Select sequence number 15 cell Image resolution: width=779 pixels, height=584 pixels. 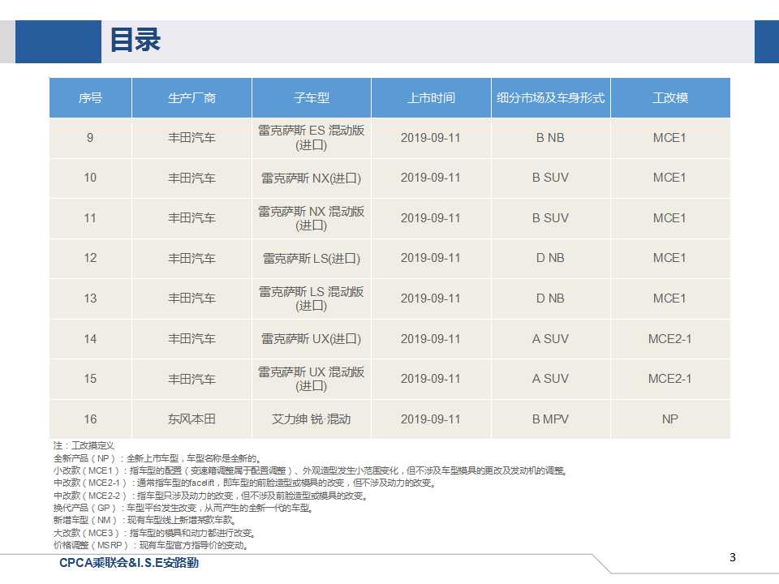(x=90, y=379)
